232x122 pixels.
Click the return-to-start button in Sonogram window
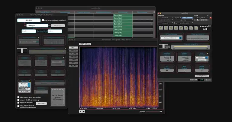[80, 111]
